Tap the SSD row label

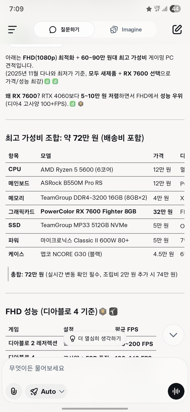click(x=14, y=225)
